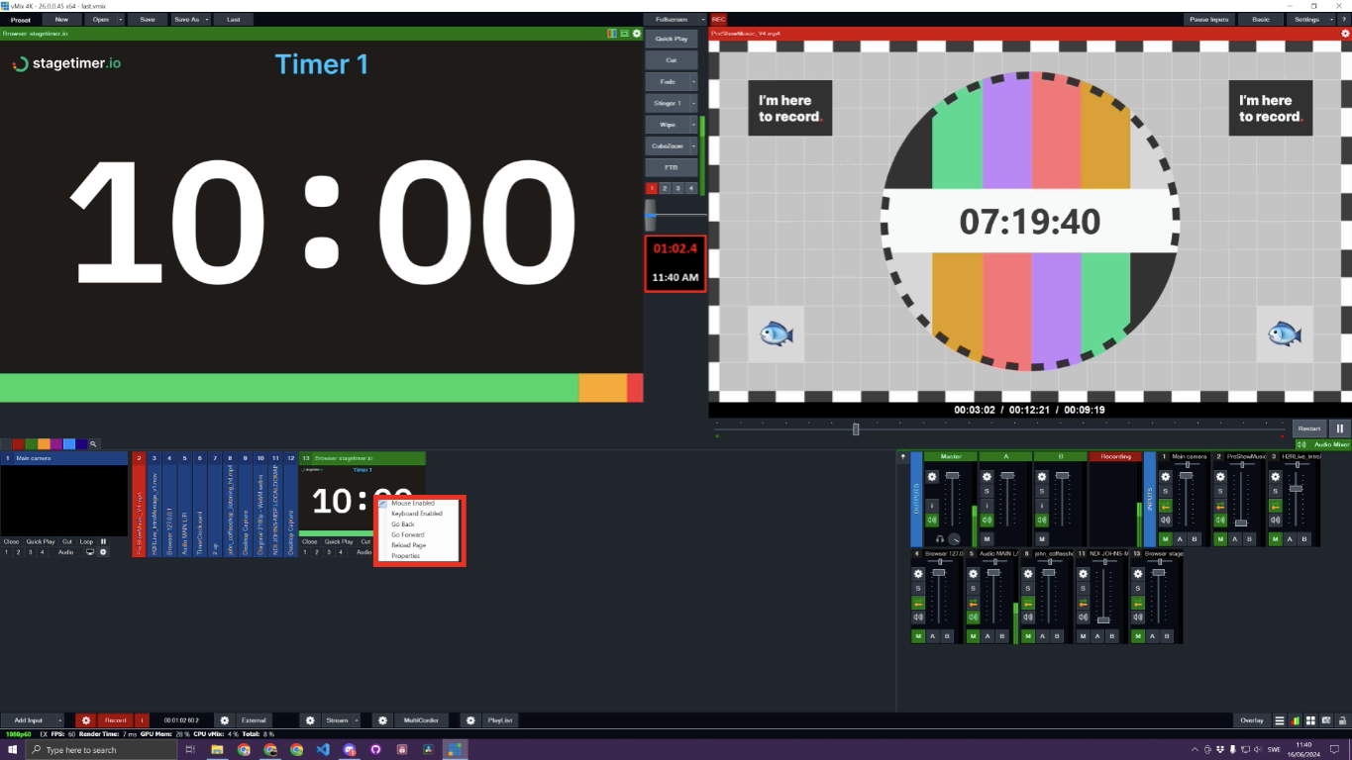Pause the output video playback
Screen dimensions: 1352x760
coord(1339,428)
